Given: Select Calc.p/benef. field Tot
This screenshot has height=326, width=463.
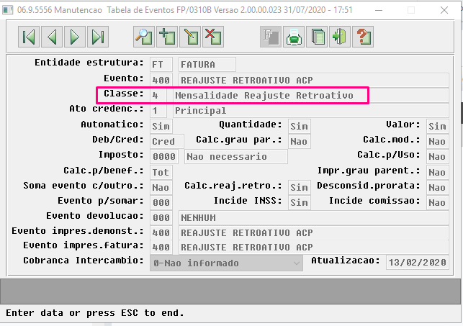Looking at the screenshot, I should click(x=161, y=172).
